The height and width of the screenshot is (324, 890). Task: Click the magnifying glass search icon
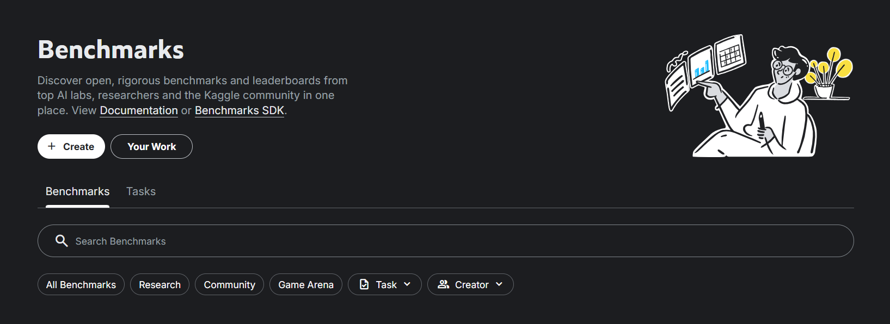click(62, 241)
